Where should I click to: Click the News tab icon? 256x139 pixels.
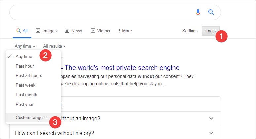click(67, 31)
